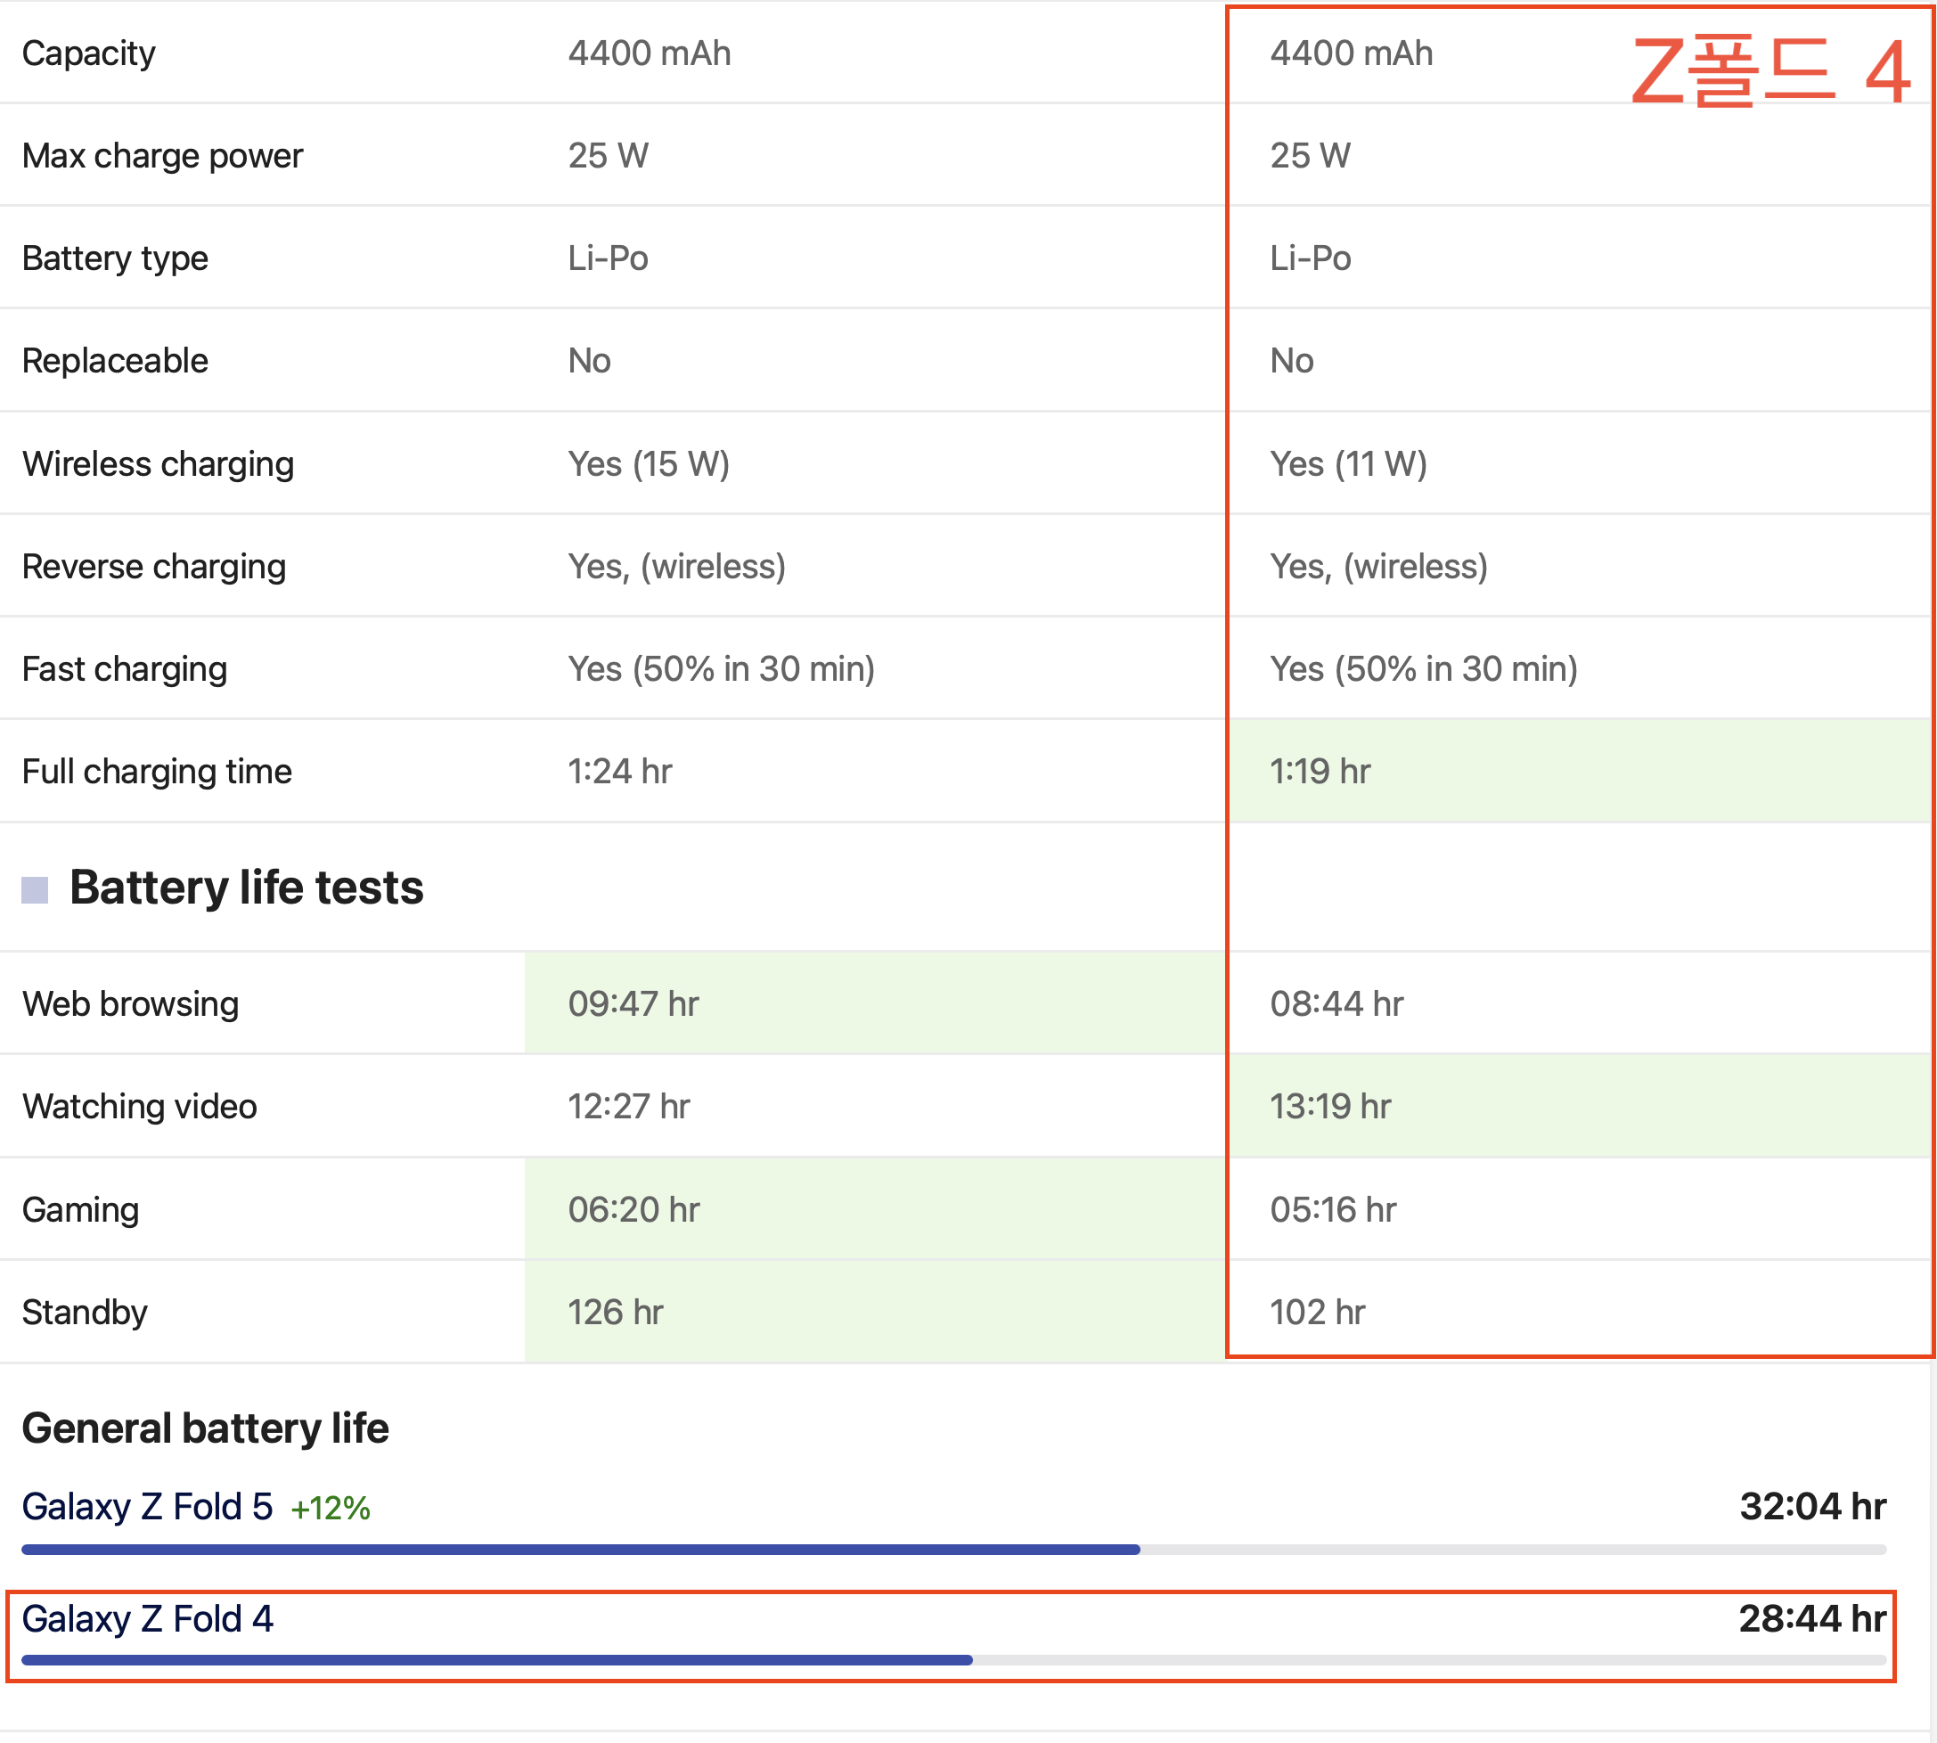
Task: Click the Max charge power label
Action: 162,155
